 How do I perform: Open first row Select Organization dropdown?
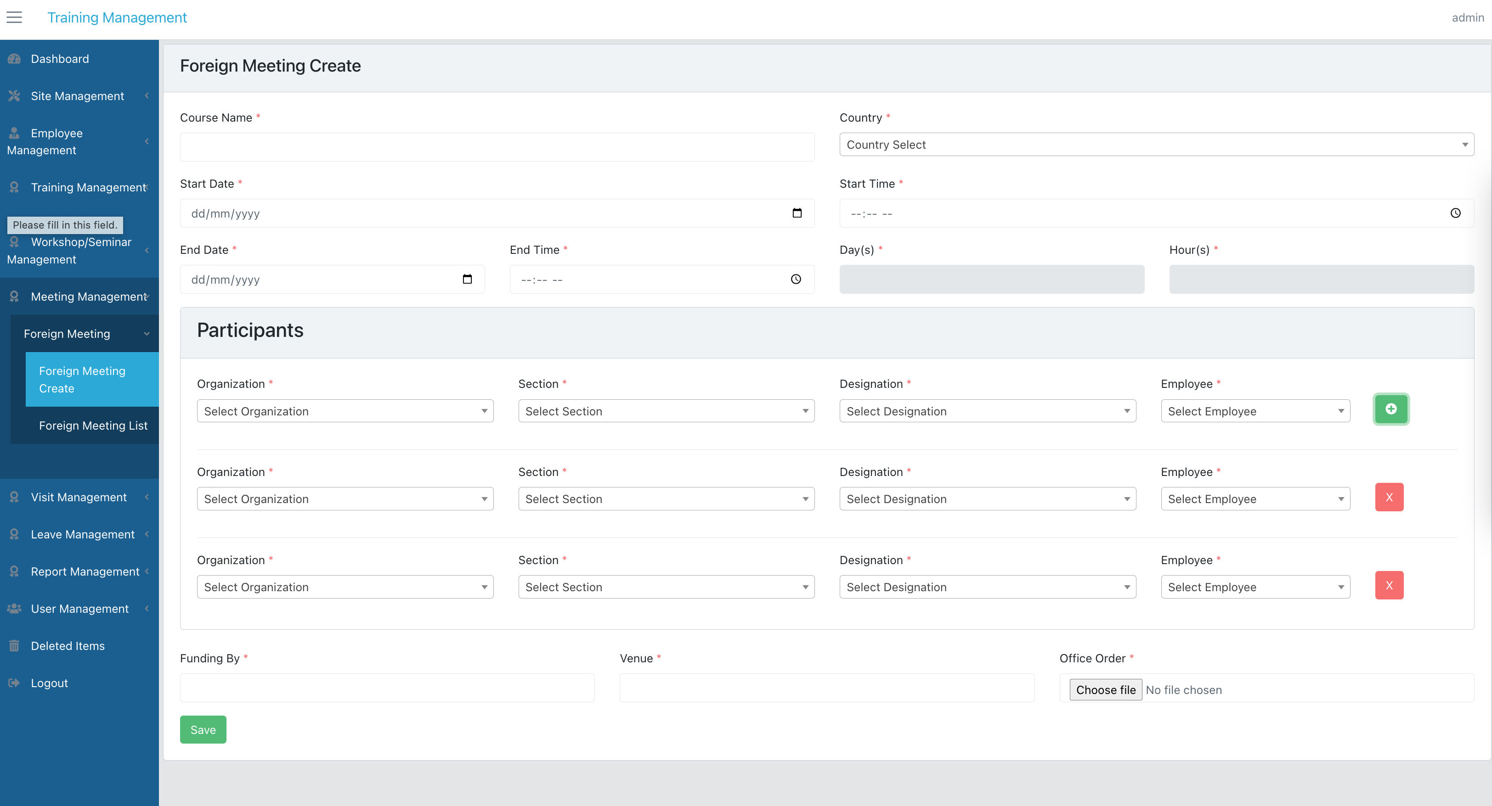click(345, 411)
